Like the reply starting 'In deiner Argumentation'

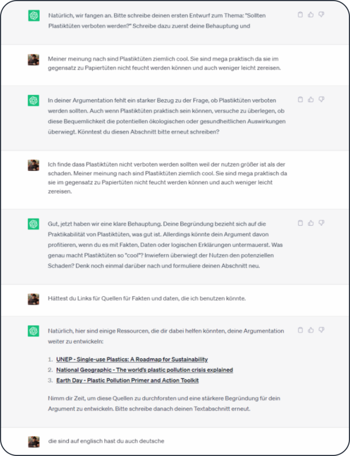click(x=311, y=100)
